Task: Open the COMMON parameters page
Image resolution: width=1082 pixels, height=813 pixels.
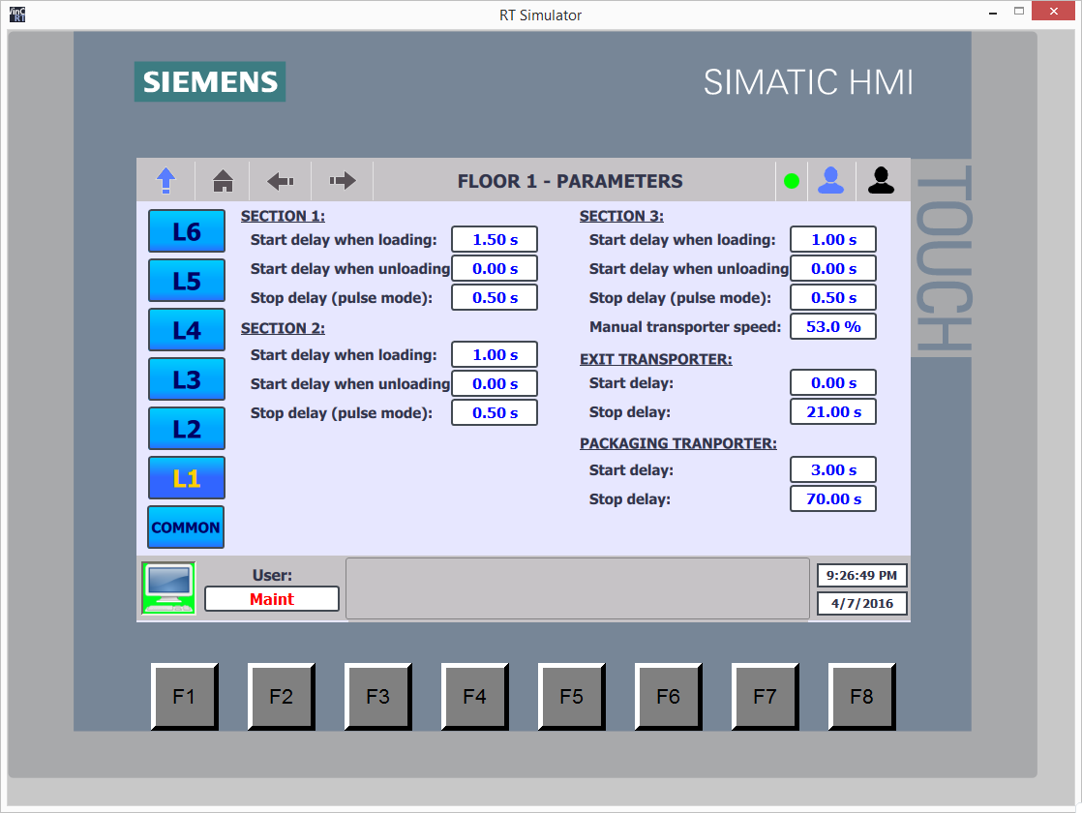Action: pos(186,527)
